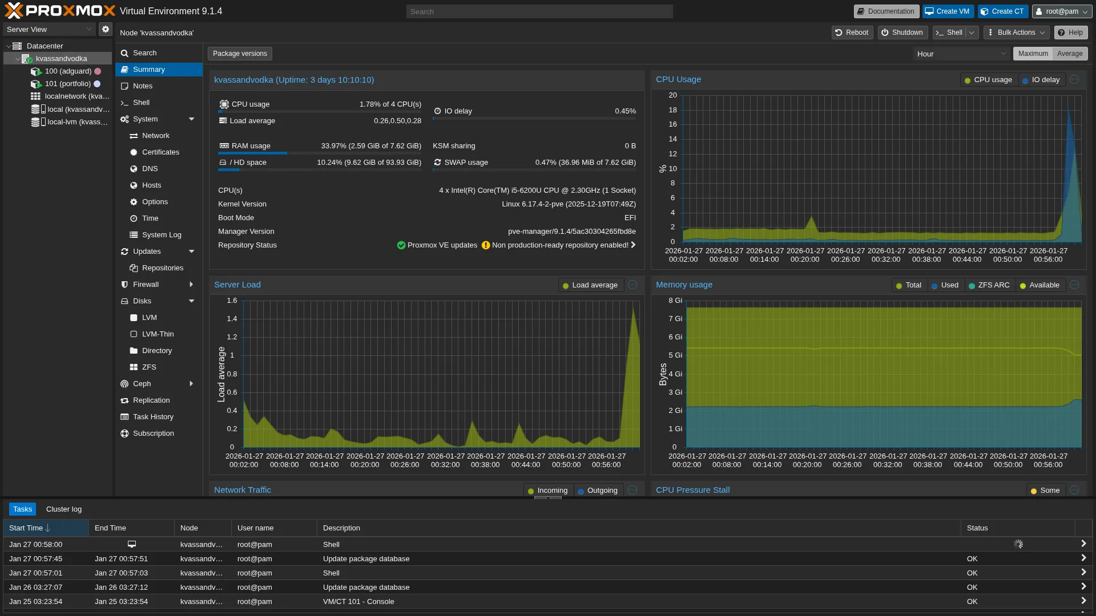
Task: Open the Hour timeframe dropdown
Action: pyautogui.click(x=961, y=54)
